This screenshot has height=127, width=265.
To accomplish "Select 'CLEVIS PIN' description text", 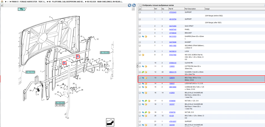I will coord(189,63).
